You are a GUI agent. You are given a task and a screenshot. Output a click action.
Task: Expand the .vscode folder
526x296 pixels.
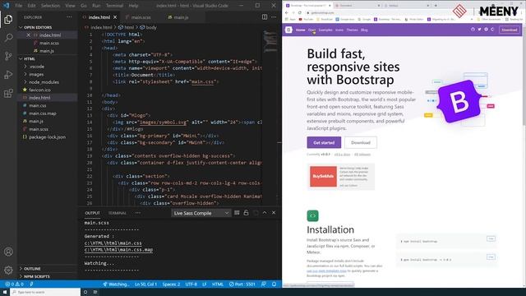36,67
